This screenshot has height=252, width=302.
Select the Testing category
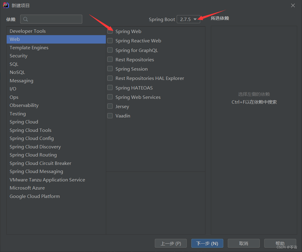pos(56,114)
